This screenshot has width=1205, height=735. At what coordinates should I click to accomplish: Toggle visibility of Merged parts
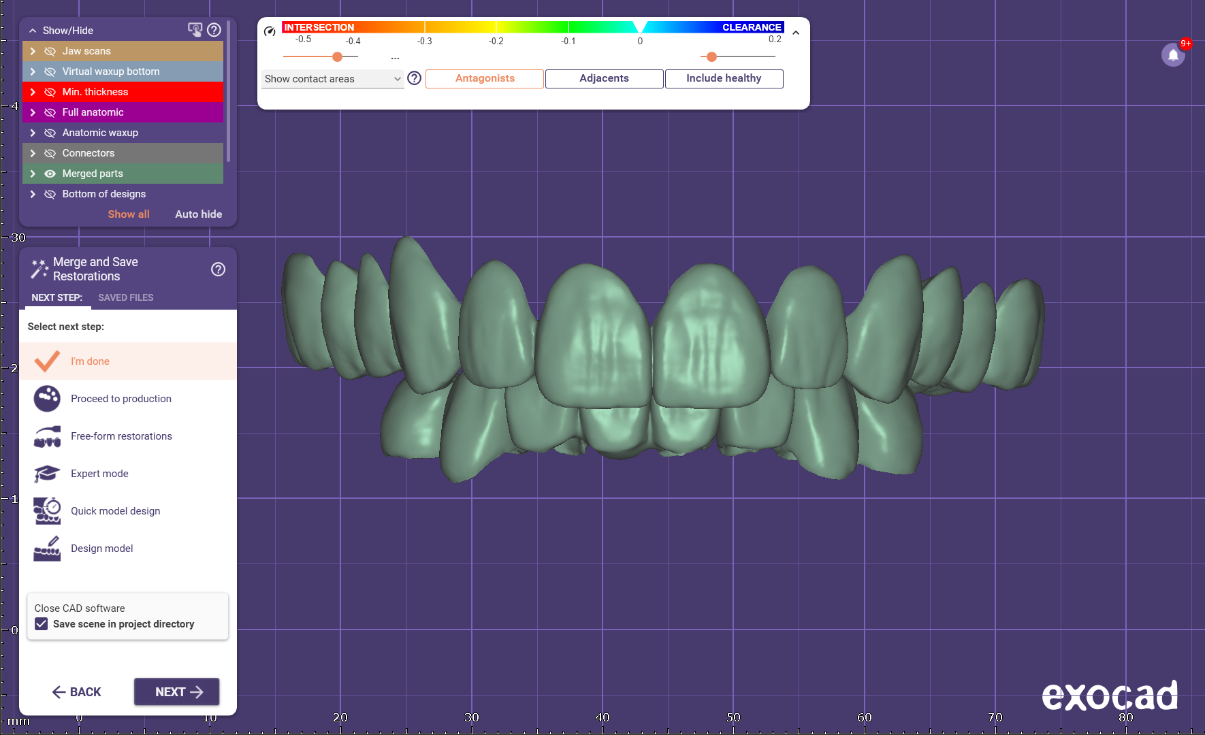tap(50, 174)
